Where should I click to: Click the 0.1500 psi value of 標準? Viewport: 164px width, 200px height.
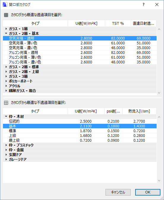(x=113, y=131)
